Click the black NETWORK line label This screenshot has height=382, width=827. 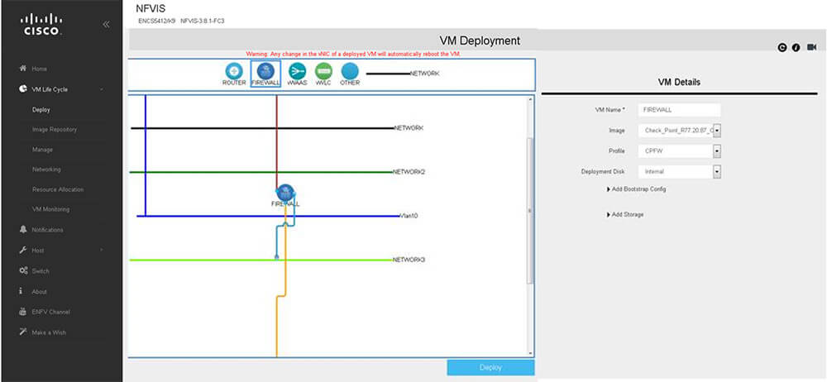point(409,127)
